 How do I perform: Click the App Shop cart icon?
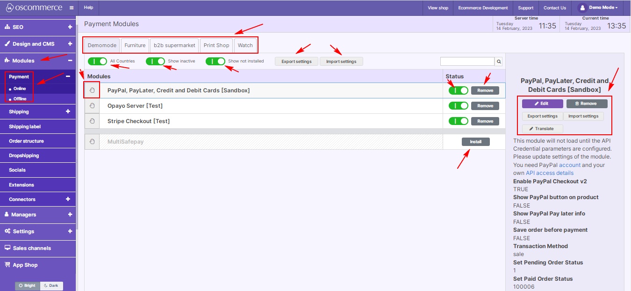[x=7, y=265]
